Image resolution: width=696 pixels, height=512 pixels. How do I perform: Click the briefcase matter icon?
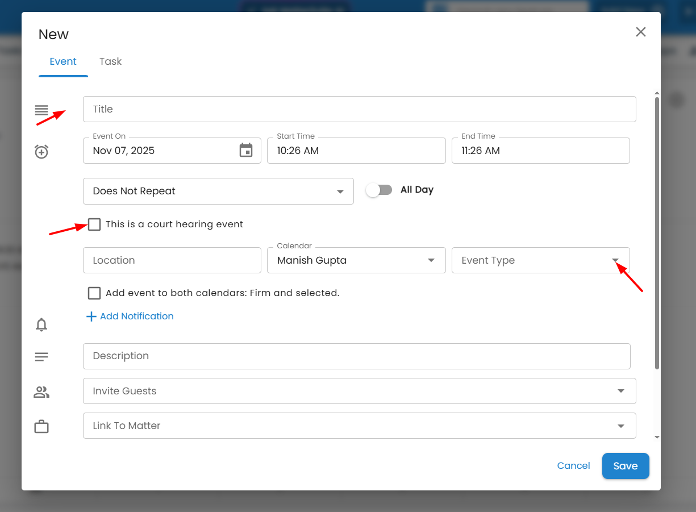(41, 426)
